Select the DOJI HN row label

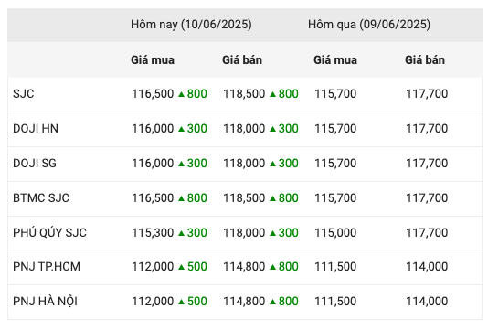[x=36, y=129]
